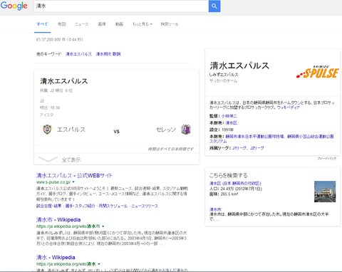Switch to the 地図 tab
This screenshot has height=272, width=342.
[x=62, y=24]
